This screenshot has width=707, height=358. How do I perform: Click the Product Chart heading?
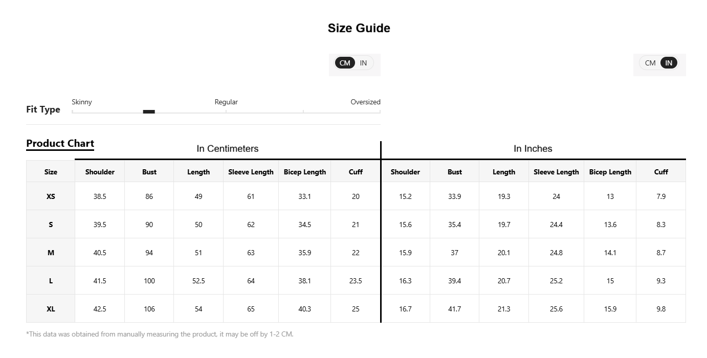click(60, 143)
